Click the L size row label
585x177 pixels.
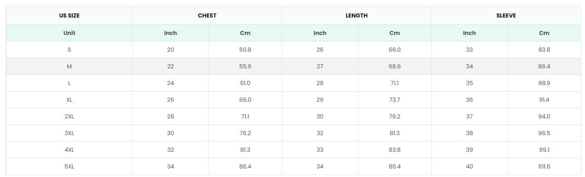coord(69,83)
